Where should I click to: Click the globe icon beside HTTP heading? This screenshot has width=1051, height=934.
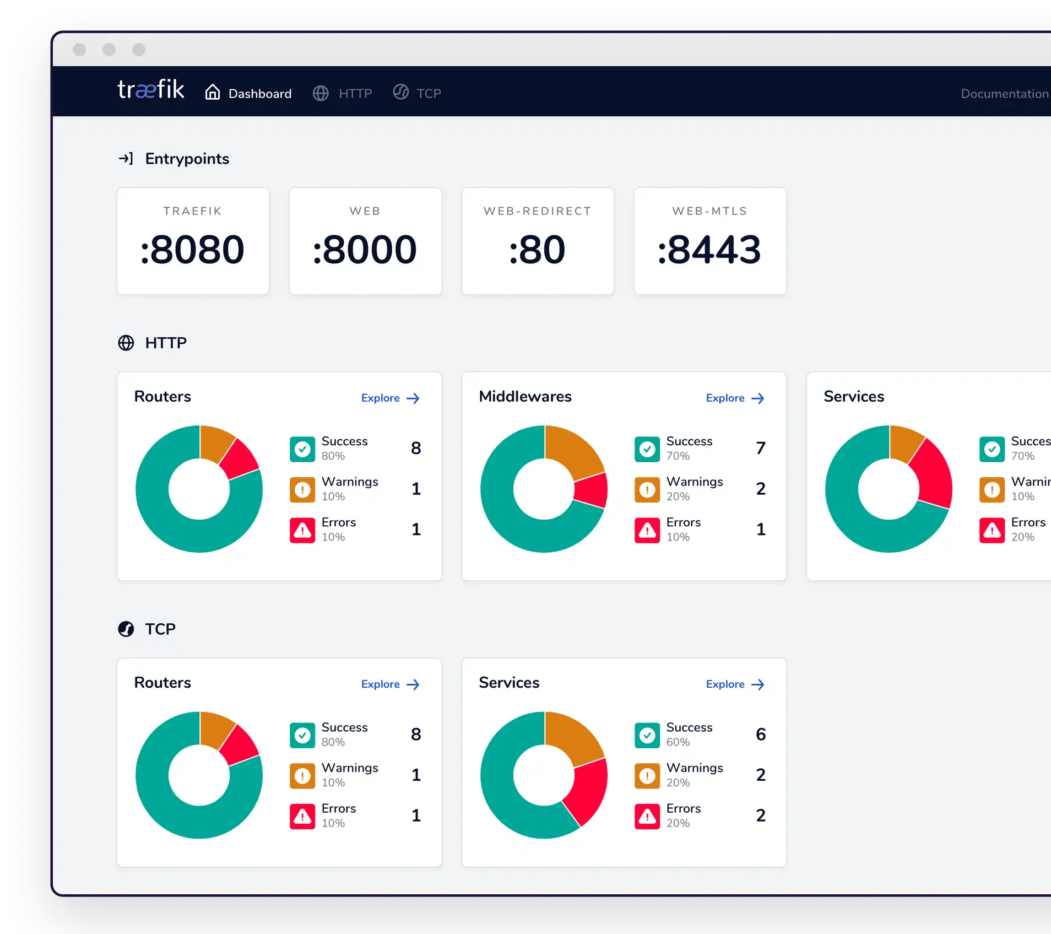(x=126, y=343)
